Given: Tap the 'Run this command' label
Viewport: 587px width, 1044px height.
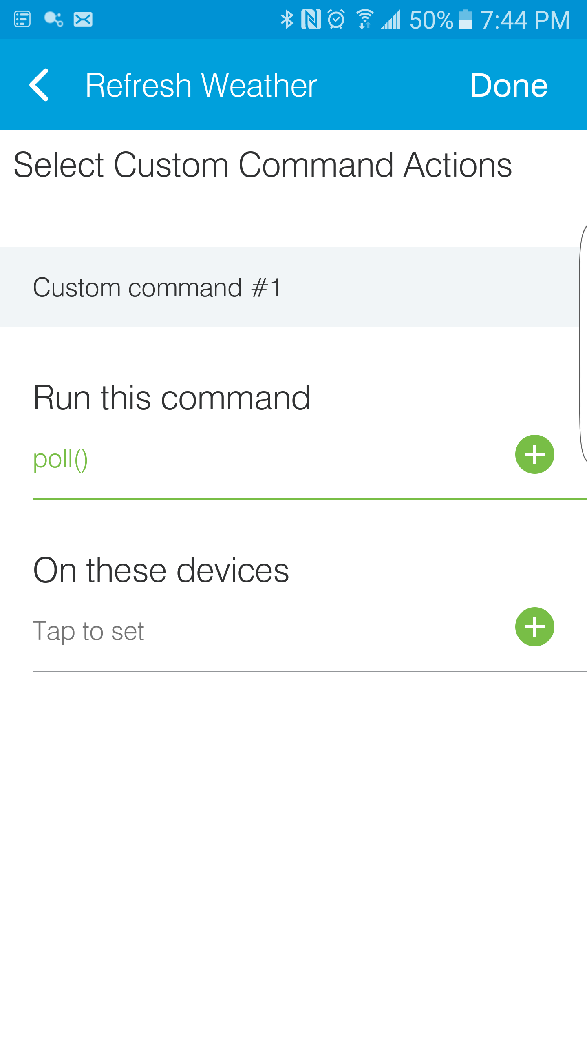Looking at the screenshot, I should click(x=172, y=398).
